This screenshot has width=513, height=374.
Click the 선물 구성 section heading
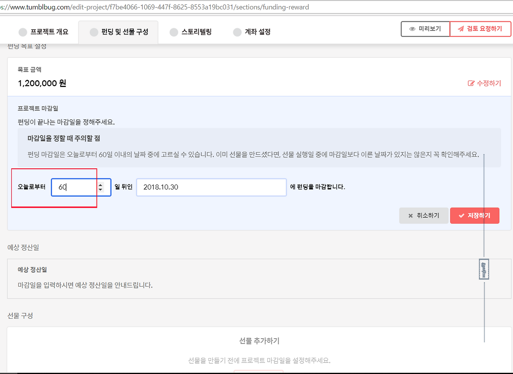coord(20,316)
